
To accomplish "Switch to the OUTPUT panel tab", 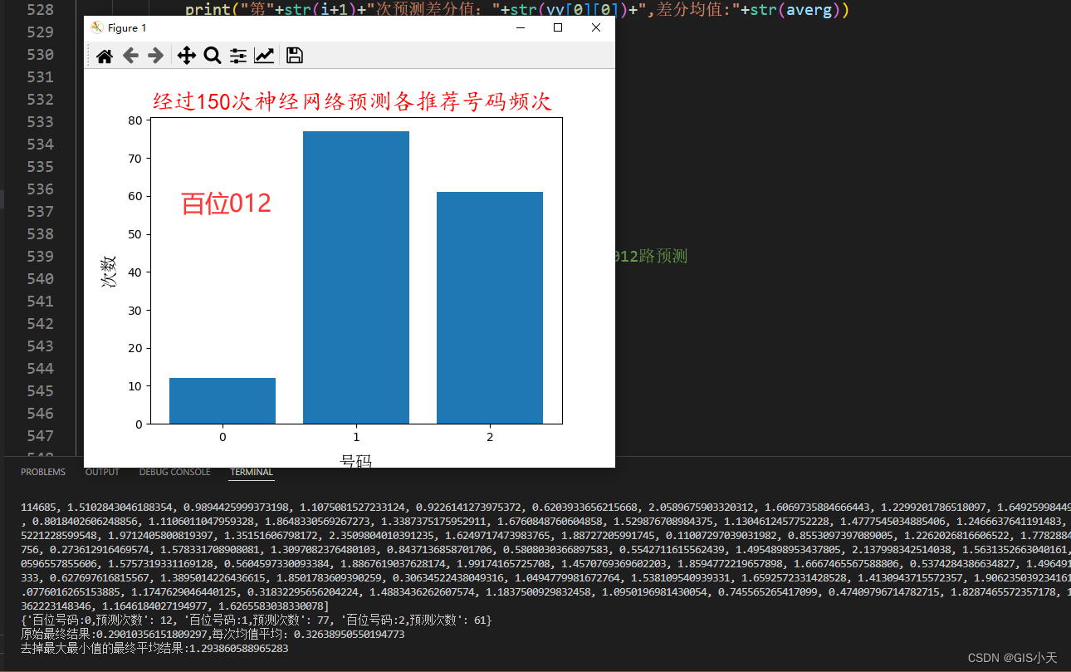I will (102, 472).
